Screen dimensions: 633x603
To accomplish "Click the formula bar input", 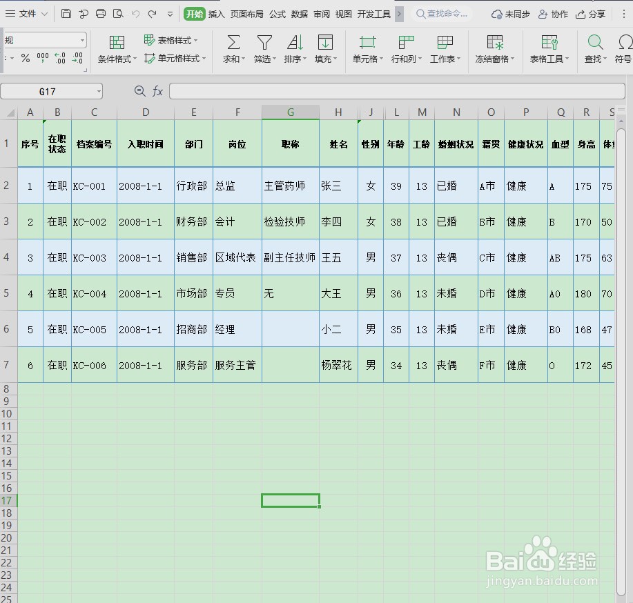I will [x=397, y=91].
